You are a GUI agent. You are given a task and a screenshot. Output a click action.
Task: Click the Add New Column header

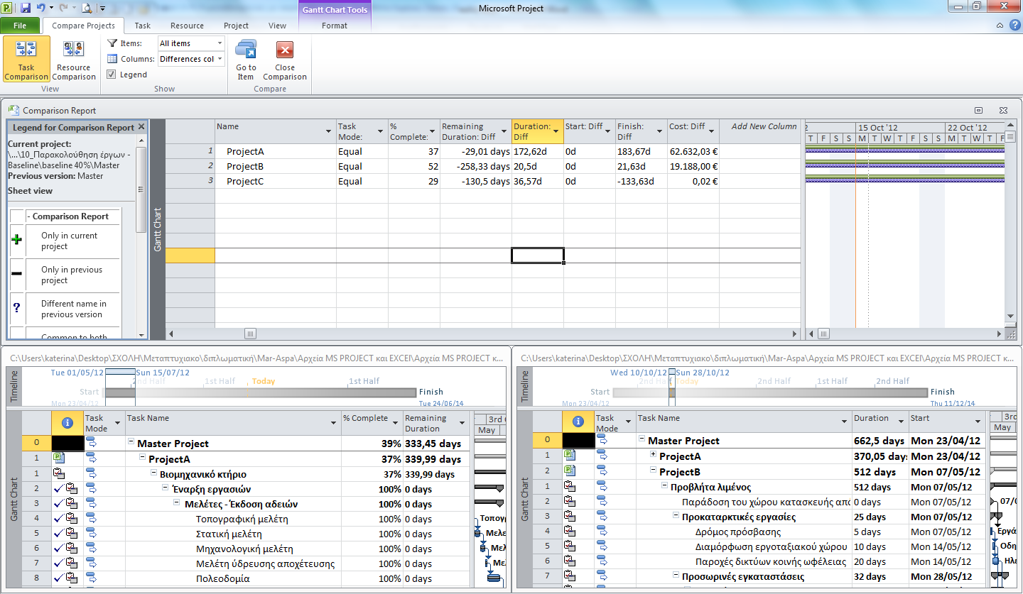[760, 131]
